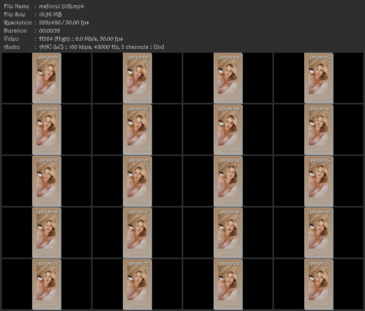
Task: Click the AAC Audio info line
Action: [x=84, y=47]
